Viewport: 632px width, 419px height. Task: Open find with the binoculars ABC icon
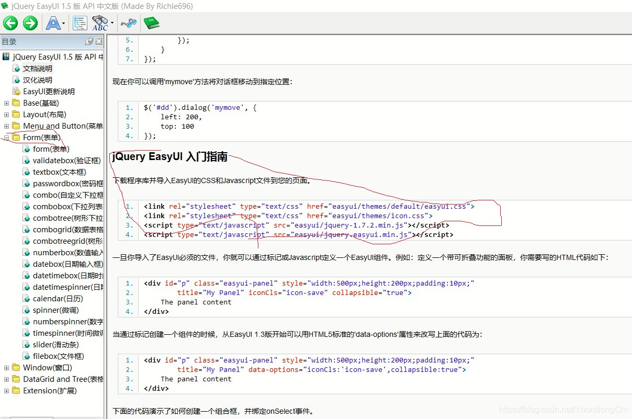[100, 23]
